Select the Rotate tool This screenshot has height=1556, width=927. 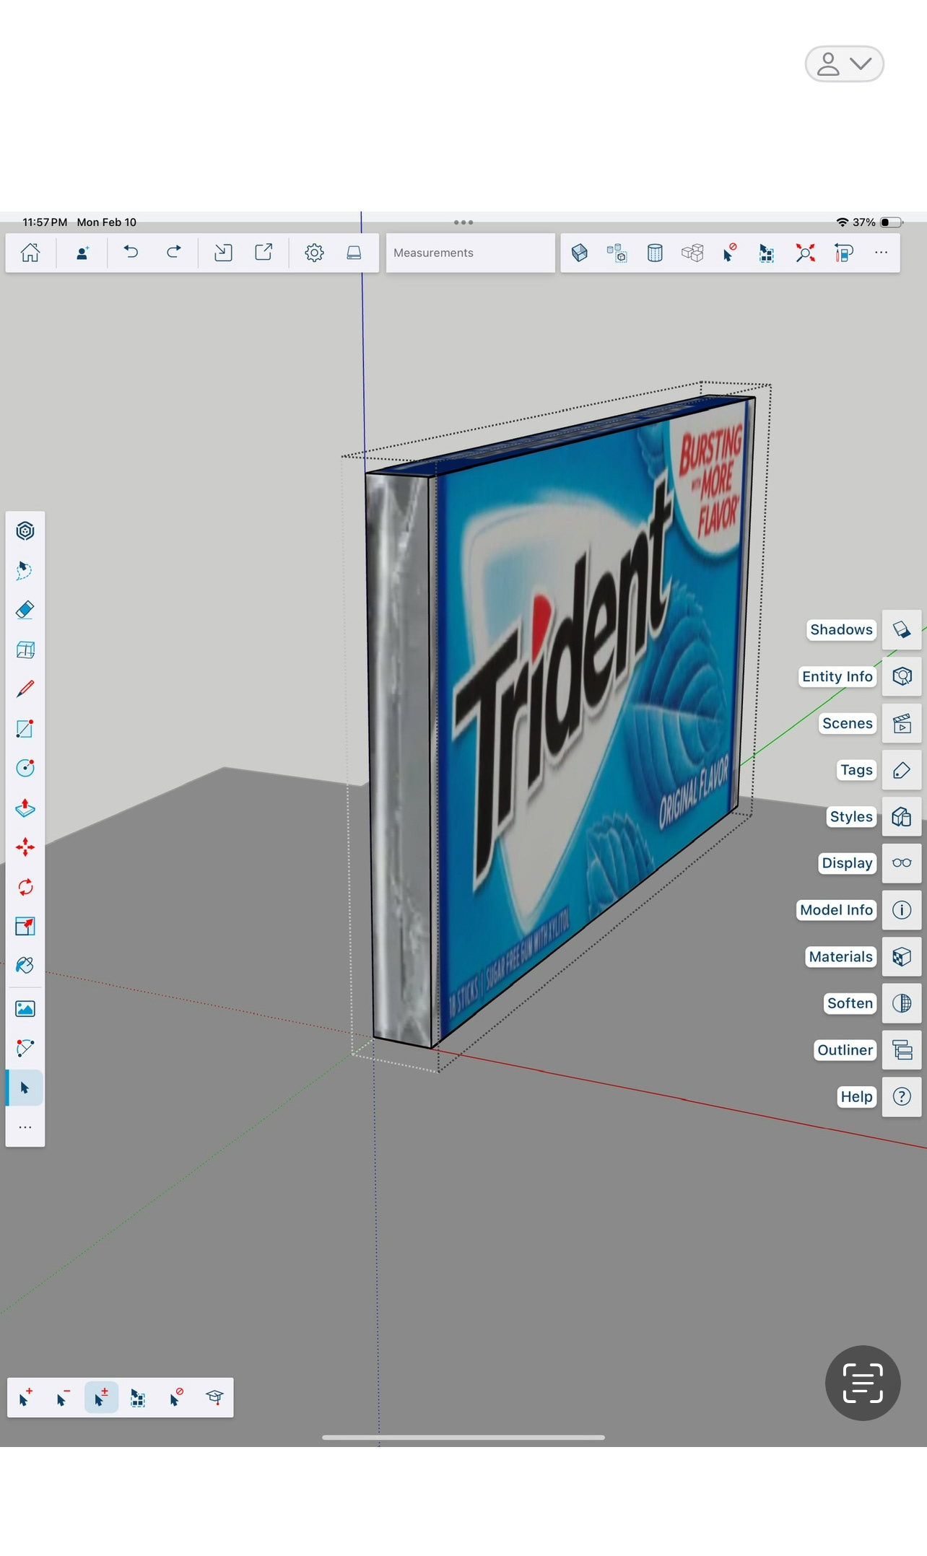[x=25, y=886]
